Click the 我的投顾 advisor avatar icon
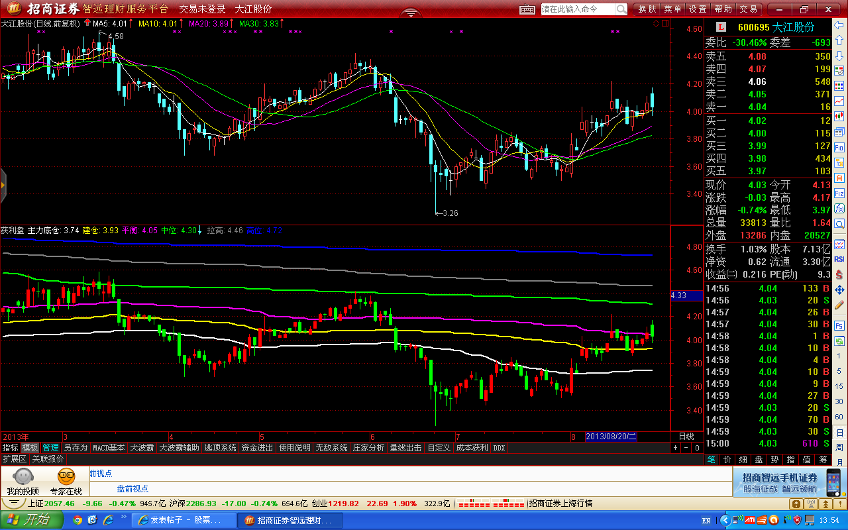The image size is (848, 530). 23,477
